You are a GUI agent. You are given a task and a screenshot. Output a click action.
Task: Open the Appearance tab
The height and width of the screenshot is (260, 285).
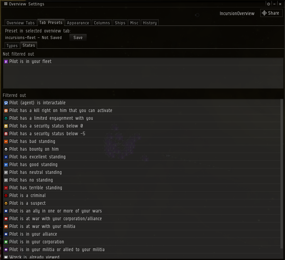pos(78,23)
